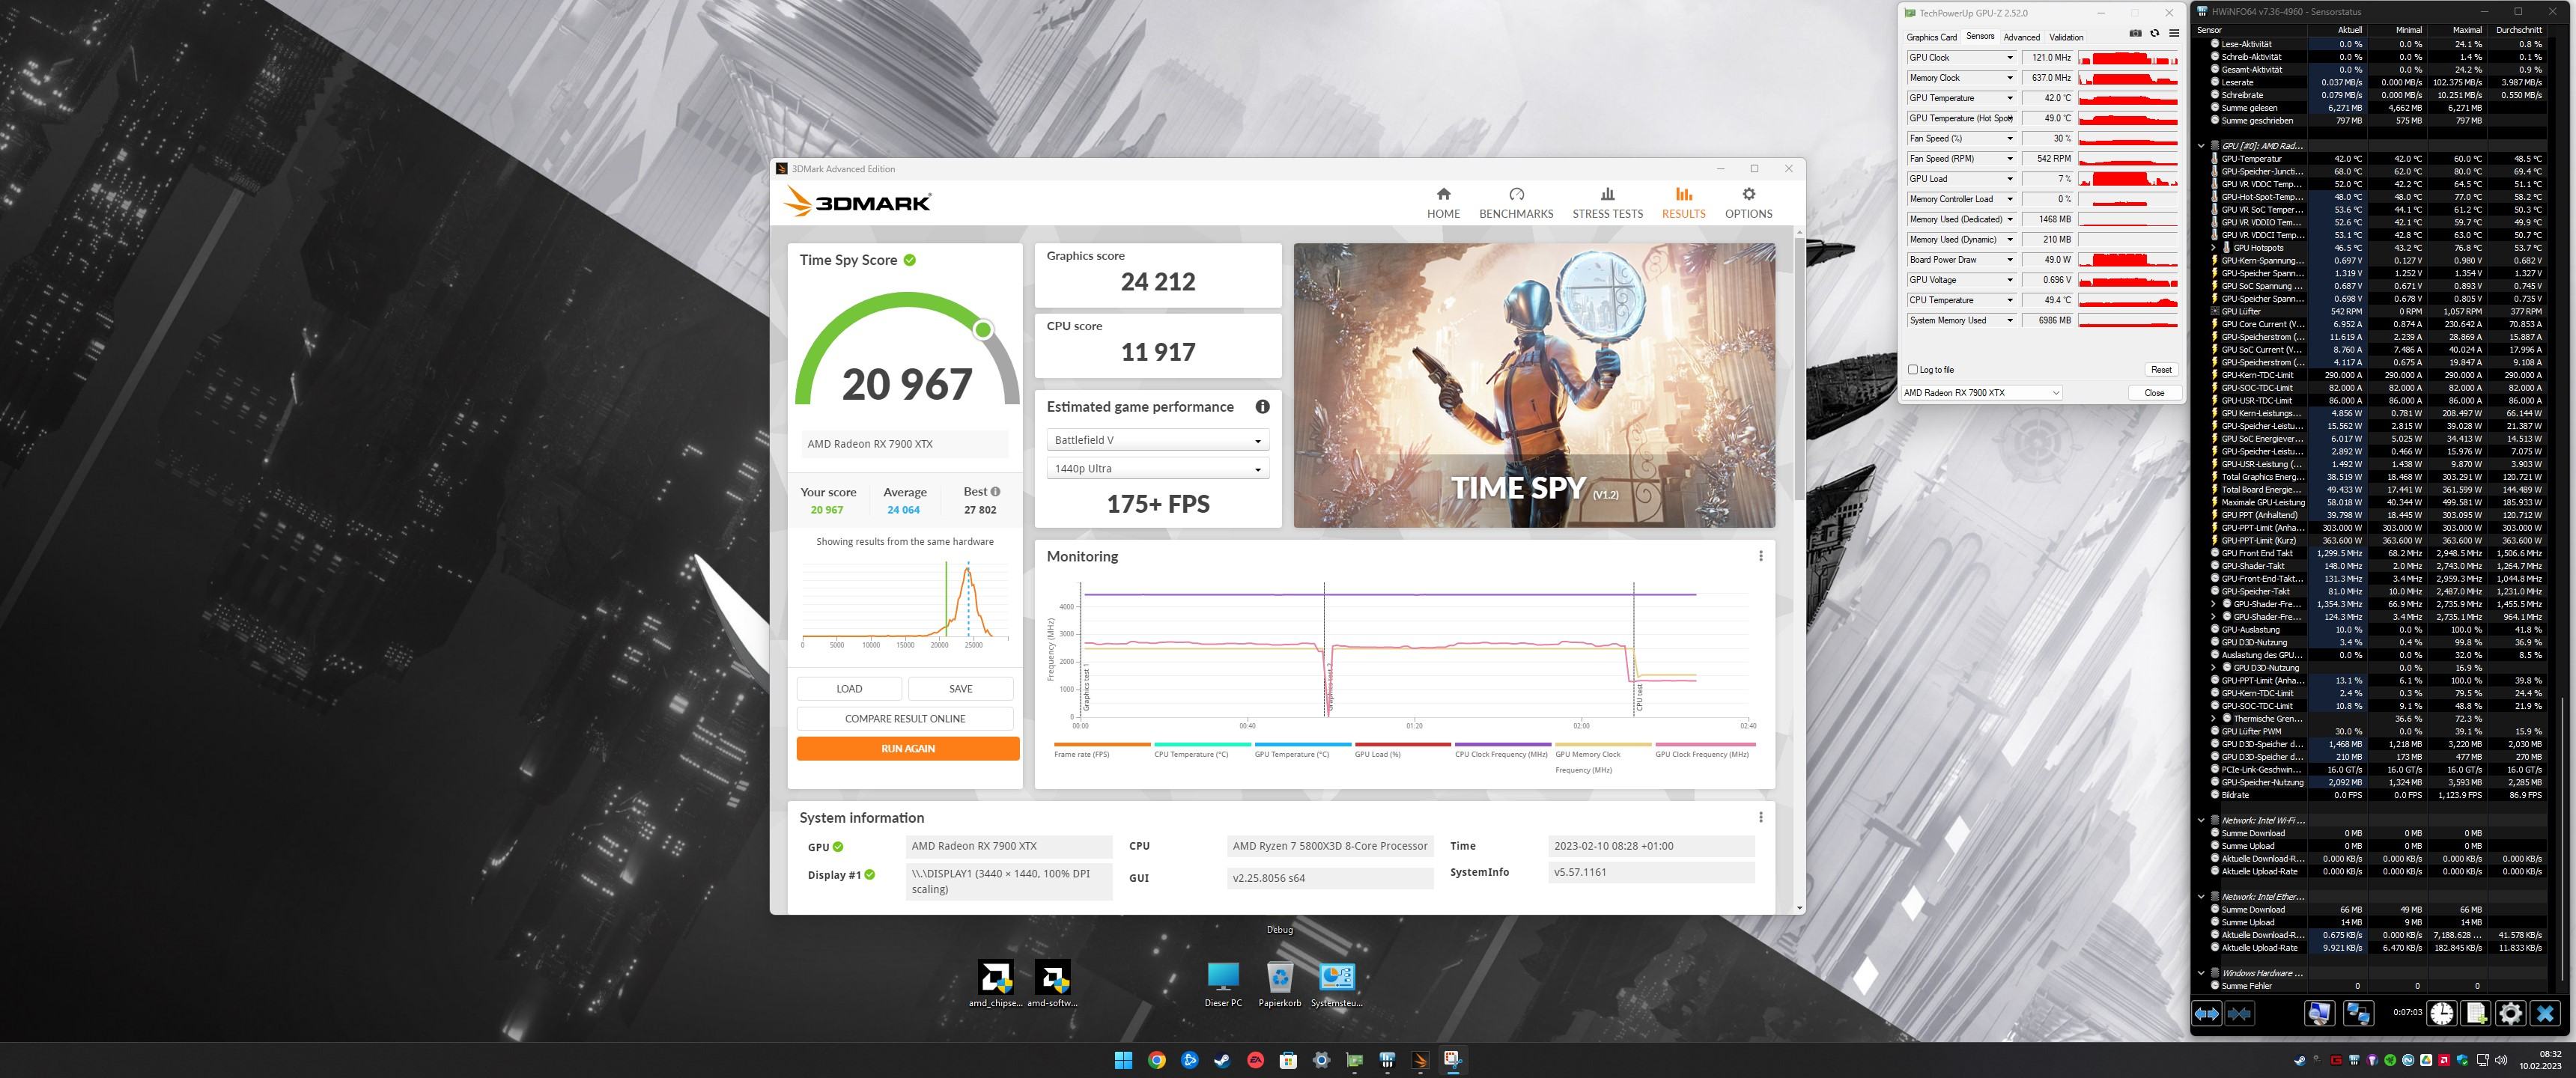This screenshot has width=2576, height=1078.
Task: Open the 3DMark Stress Tests tab
Action: coord(1607,202)
